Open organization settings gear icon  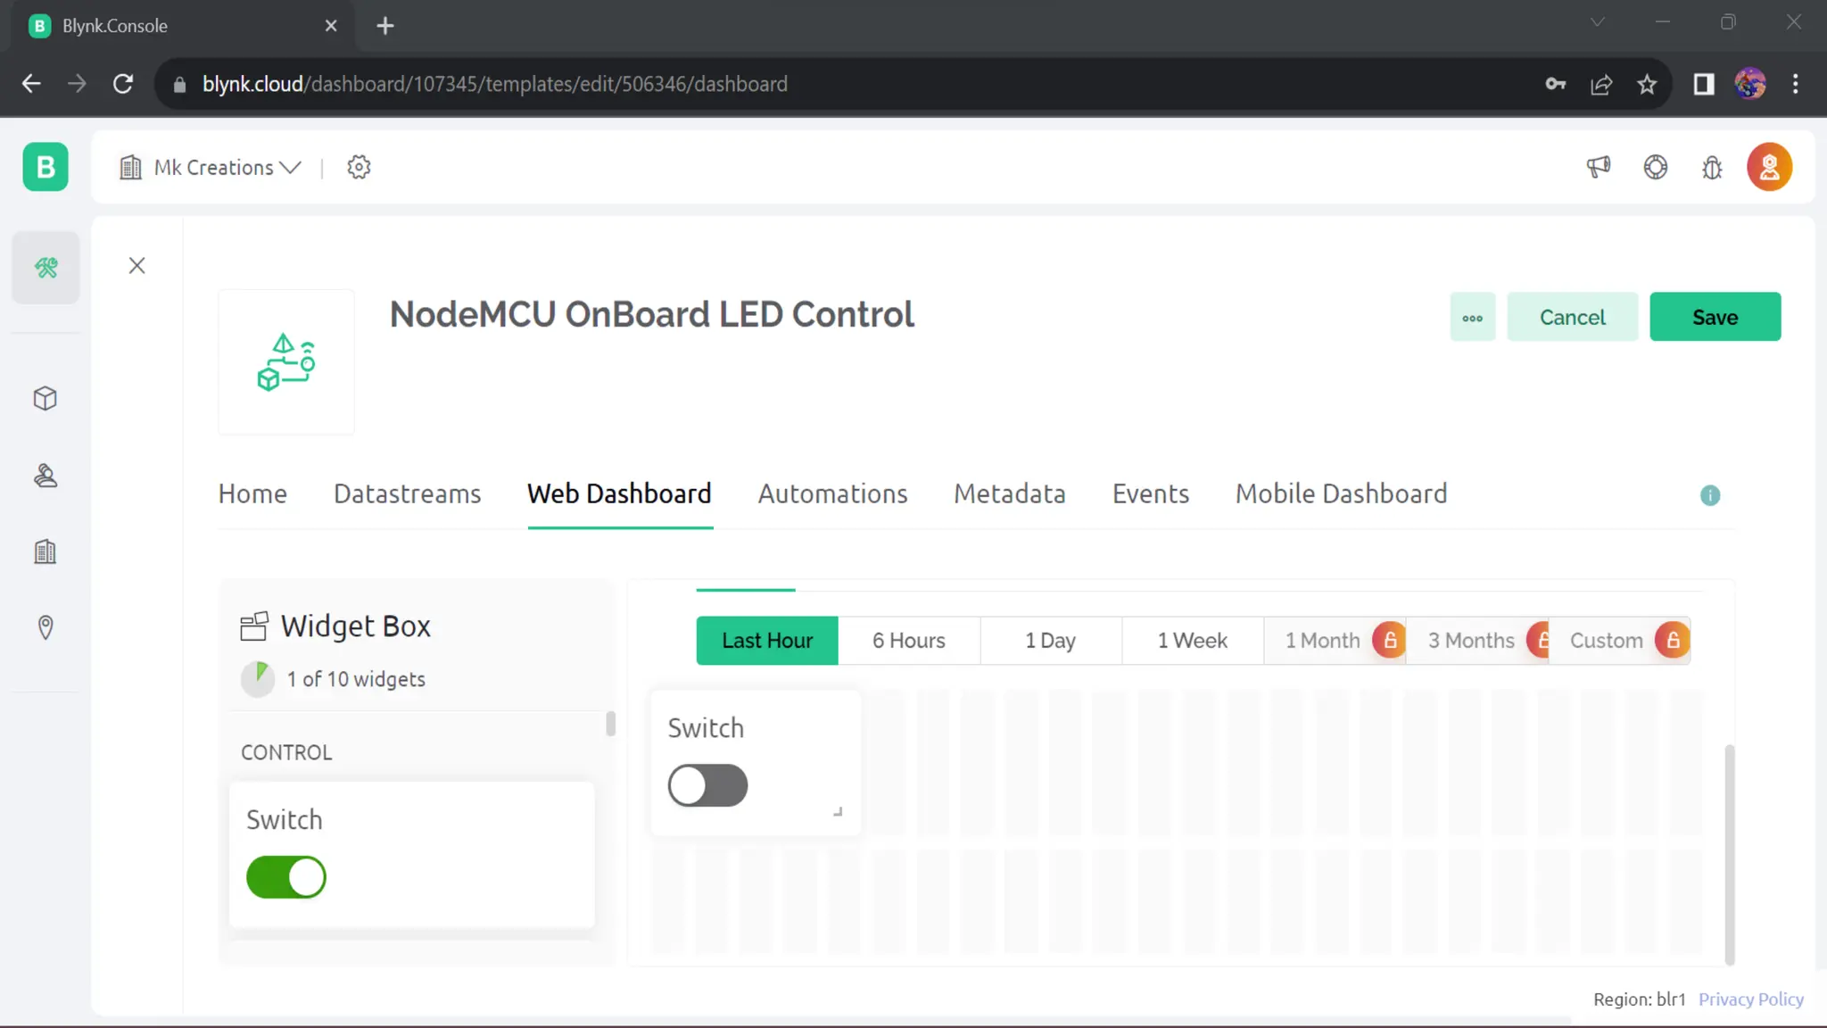[x=359, y=167]
